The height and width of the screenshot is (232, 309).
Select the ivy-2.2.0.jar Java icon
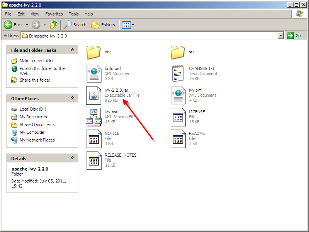point(94,96)
